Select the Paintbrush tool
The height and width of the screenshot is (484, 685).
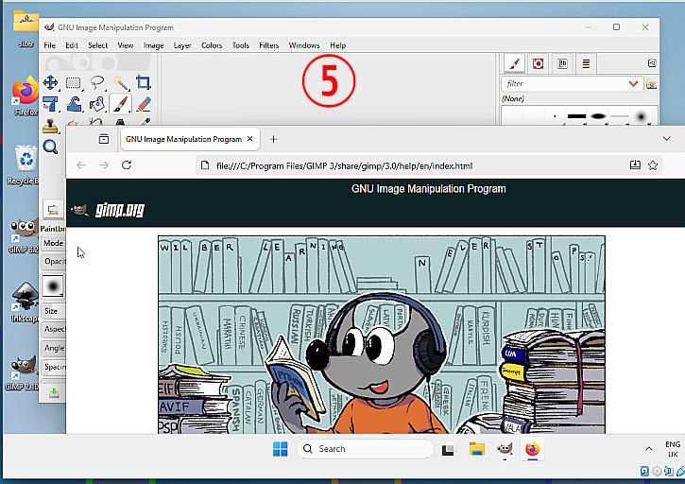(120, 105)
